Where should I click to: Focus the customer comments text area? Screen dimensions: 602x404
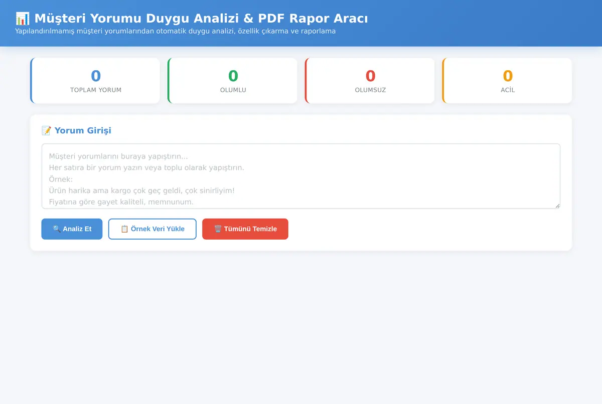coord(301,176)
